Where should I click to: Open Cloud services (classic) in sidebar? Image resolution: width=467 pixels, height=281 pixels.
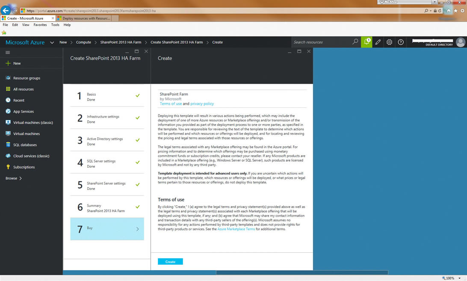31,156
